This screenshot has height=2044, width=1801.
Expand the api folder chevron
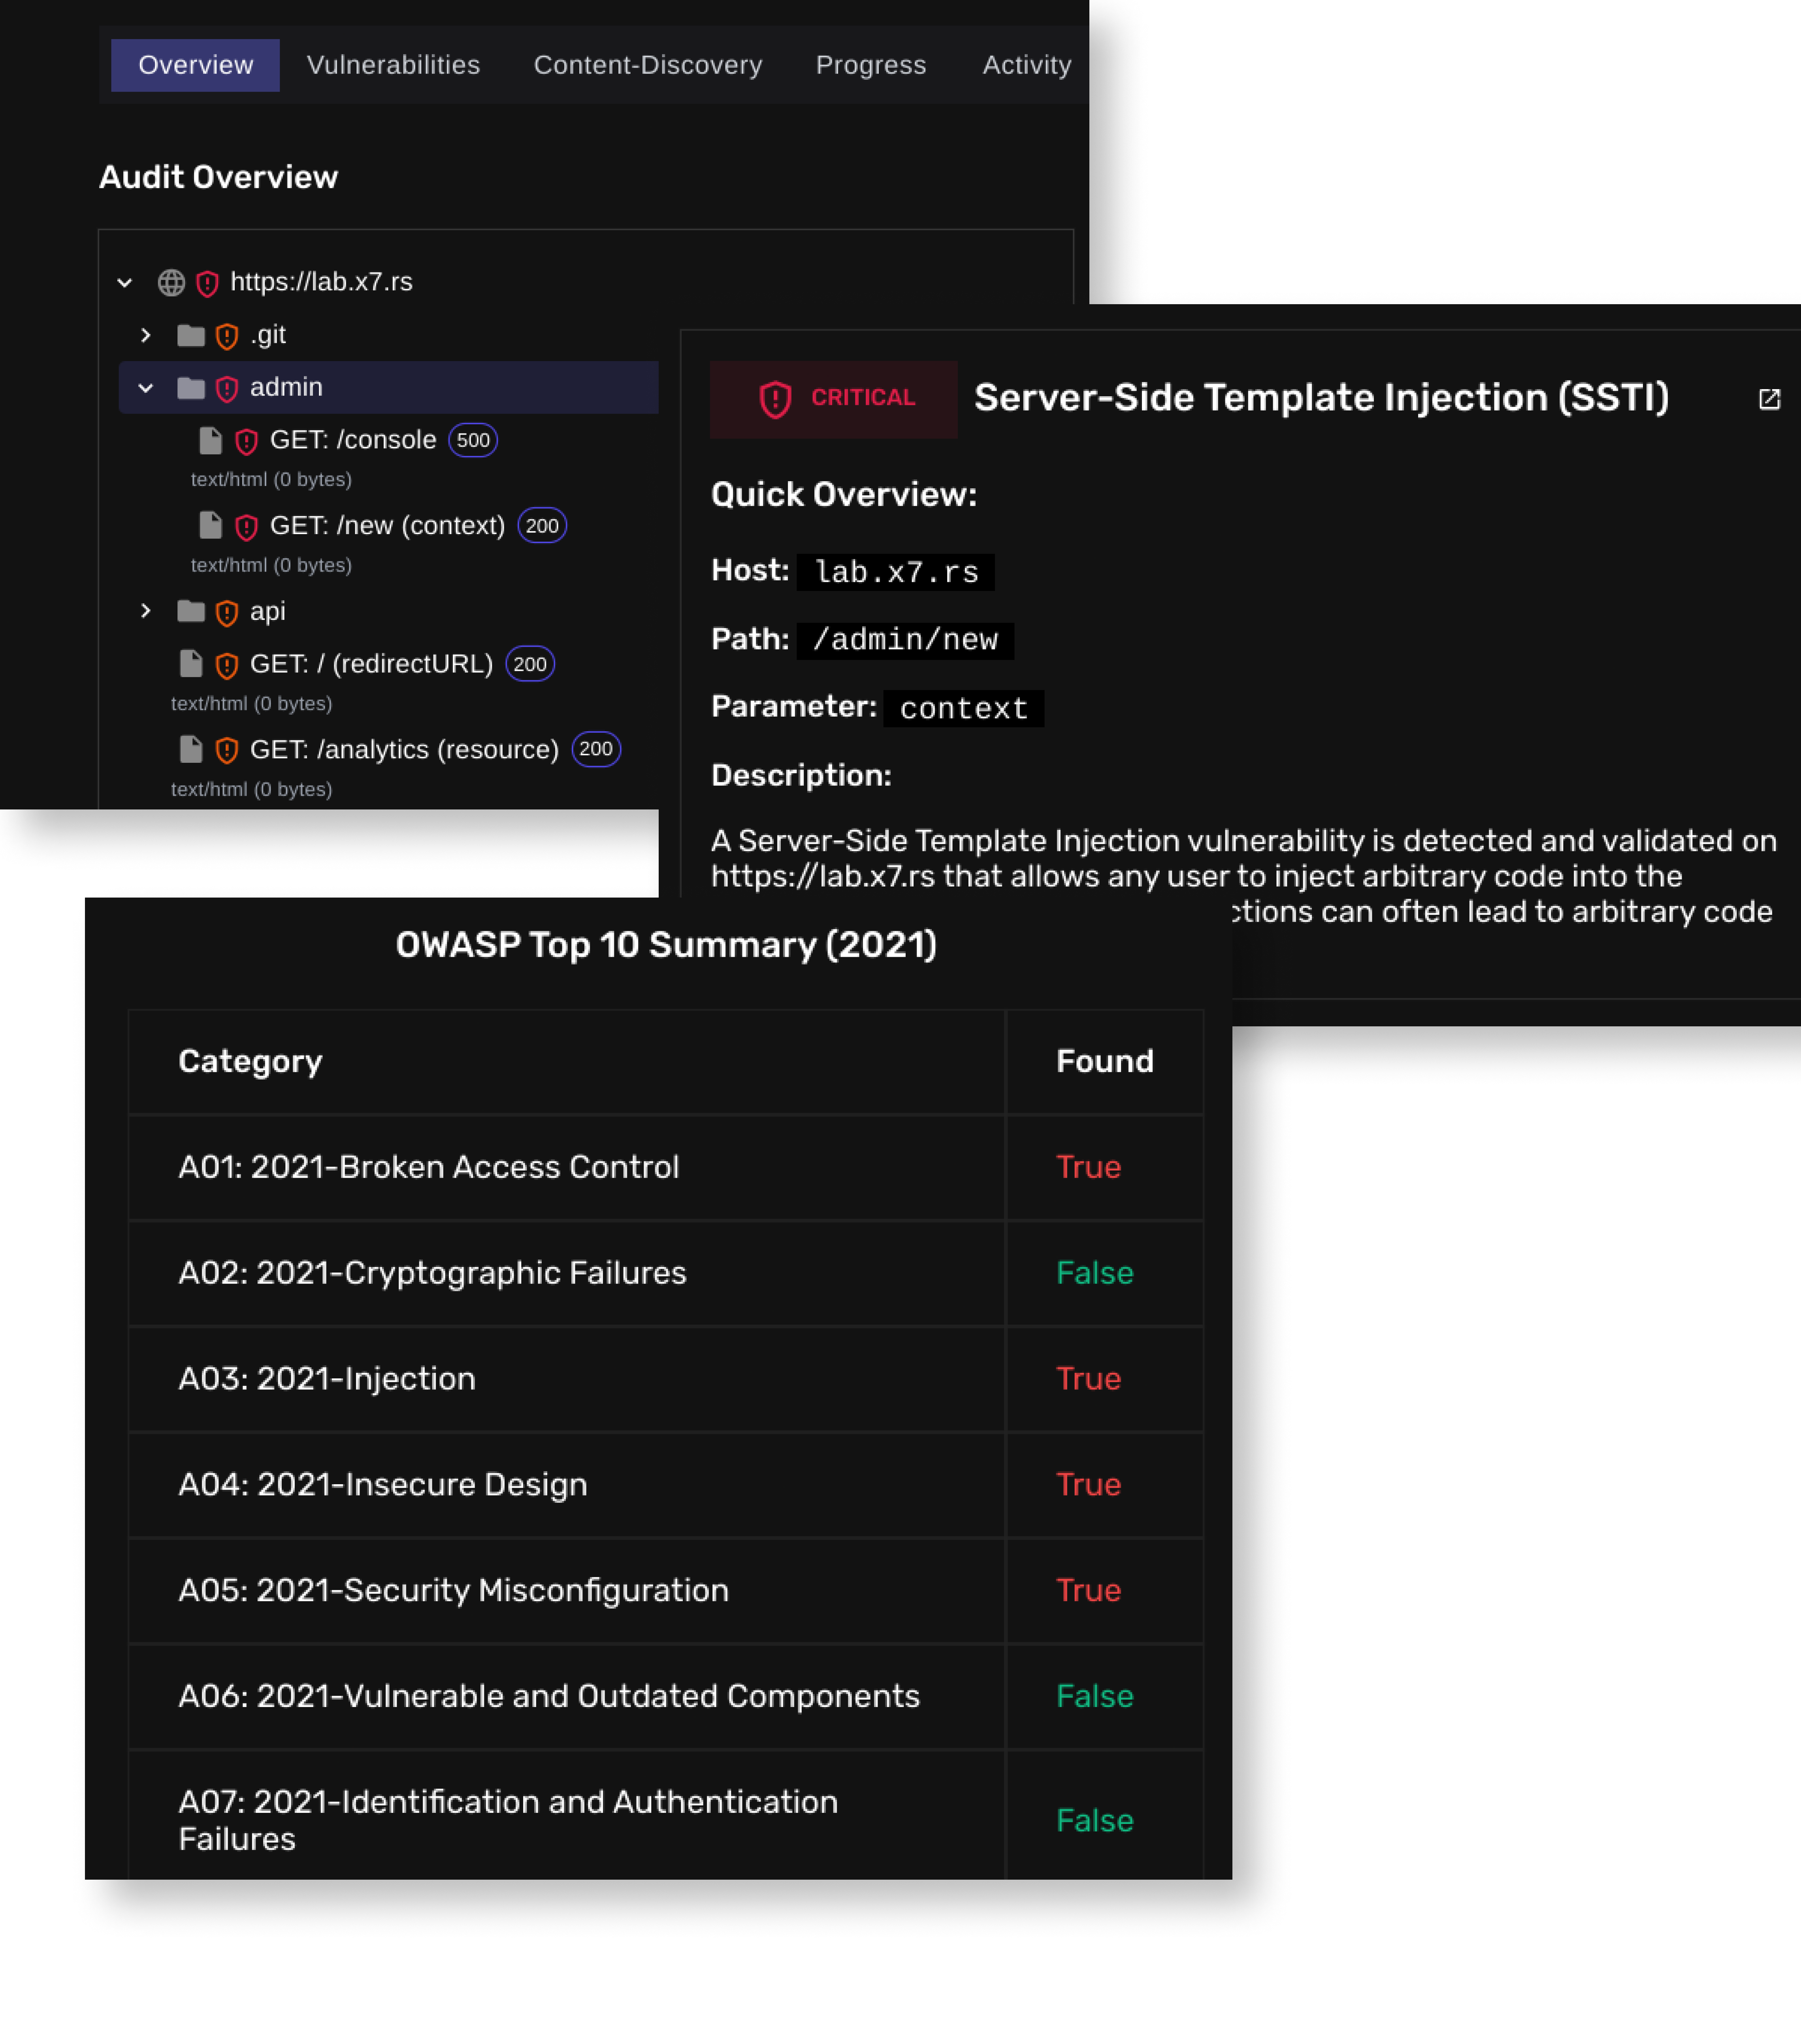click(x=146, y=611)
